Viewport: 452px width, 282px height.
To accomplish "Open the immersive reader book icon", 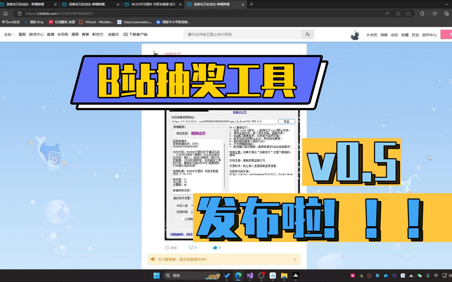I will (x=398, y=13).
